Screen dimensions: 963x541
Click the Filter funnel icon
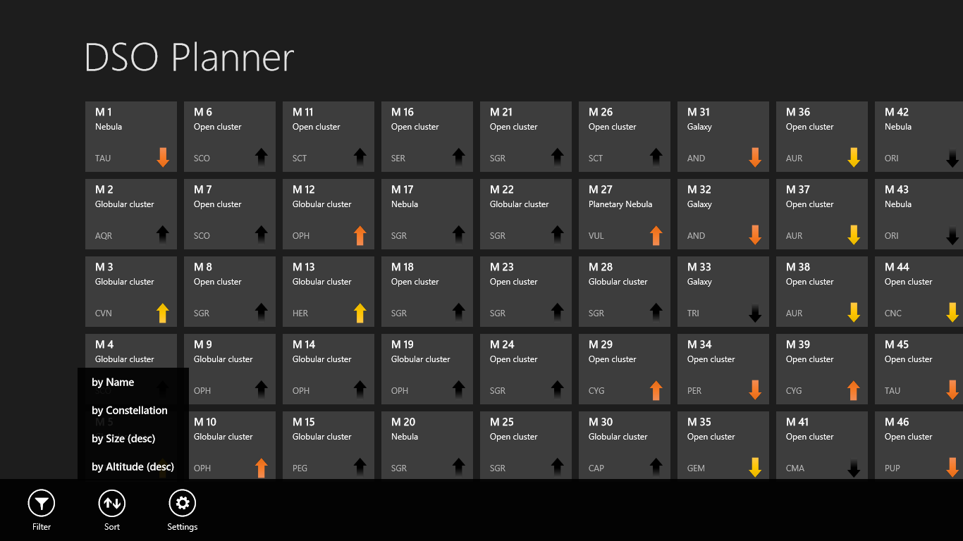(x=42, y=503)
